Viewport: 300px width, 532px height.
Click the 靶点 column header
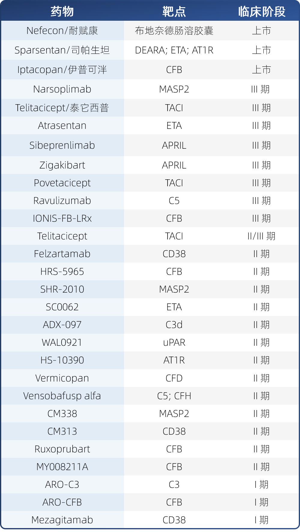[174, 11]
